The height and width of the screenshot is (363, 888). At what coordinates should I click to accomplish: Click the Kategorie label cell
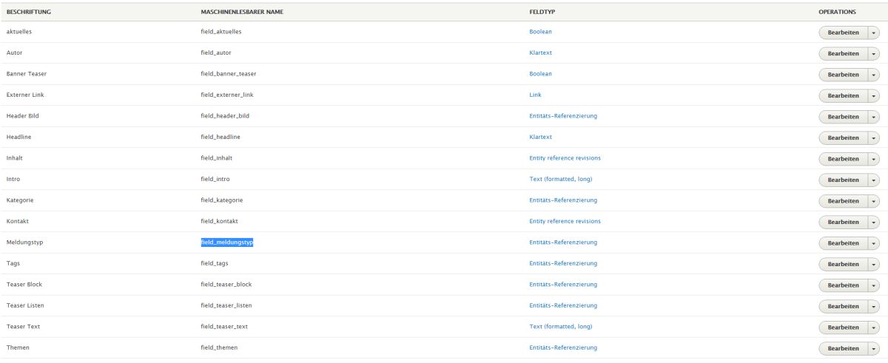20,200
